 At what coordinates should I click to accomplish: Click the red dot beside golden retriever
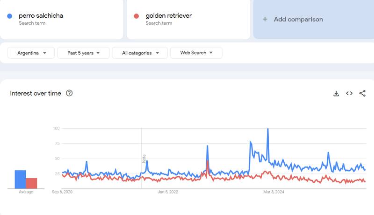click(137, 16)
